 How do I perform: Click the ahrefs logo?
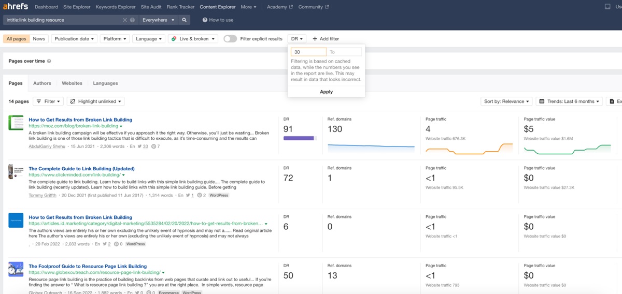(16, 7)
